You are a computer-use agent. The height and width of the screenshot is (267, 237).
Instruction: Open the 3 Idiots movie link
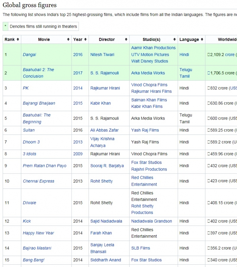pos(30,154)
